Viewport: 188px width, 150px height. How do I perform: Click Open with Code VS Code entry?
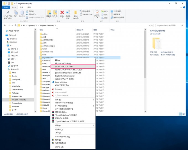click(73, 82)
